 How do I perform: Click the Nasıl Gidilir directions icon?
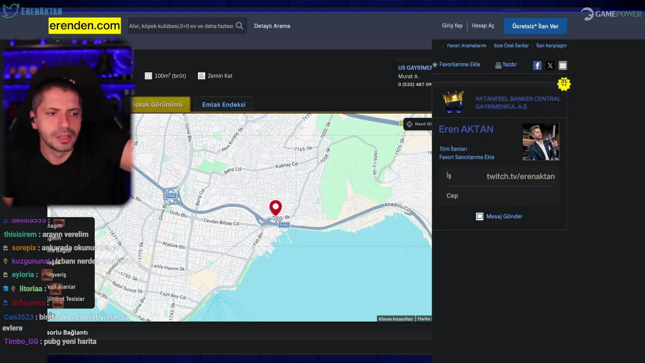click(x=409, y=124)
